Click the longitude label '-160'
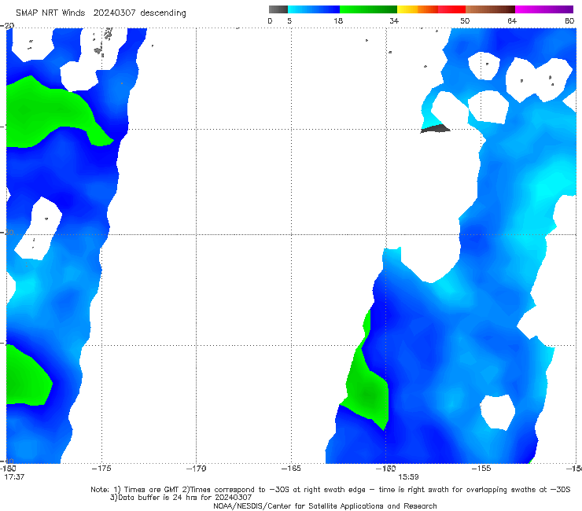Image resolution: width=582 pixels, height=511 pixels. (x=386, y=469)
